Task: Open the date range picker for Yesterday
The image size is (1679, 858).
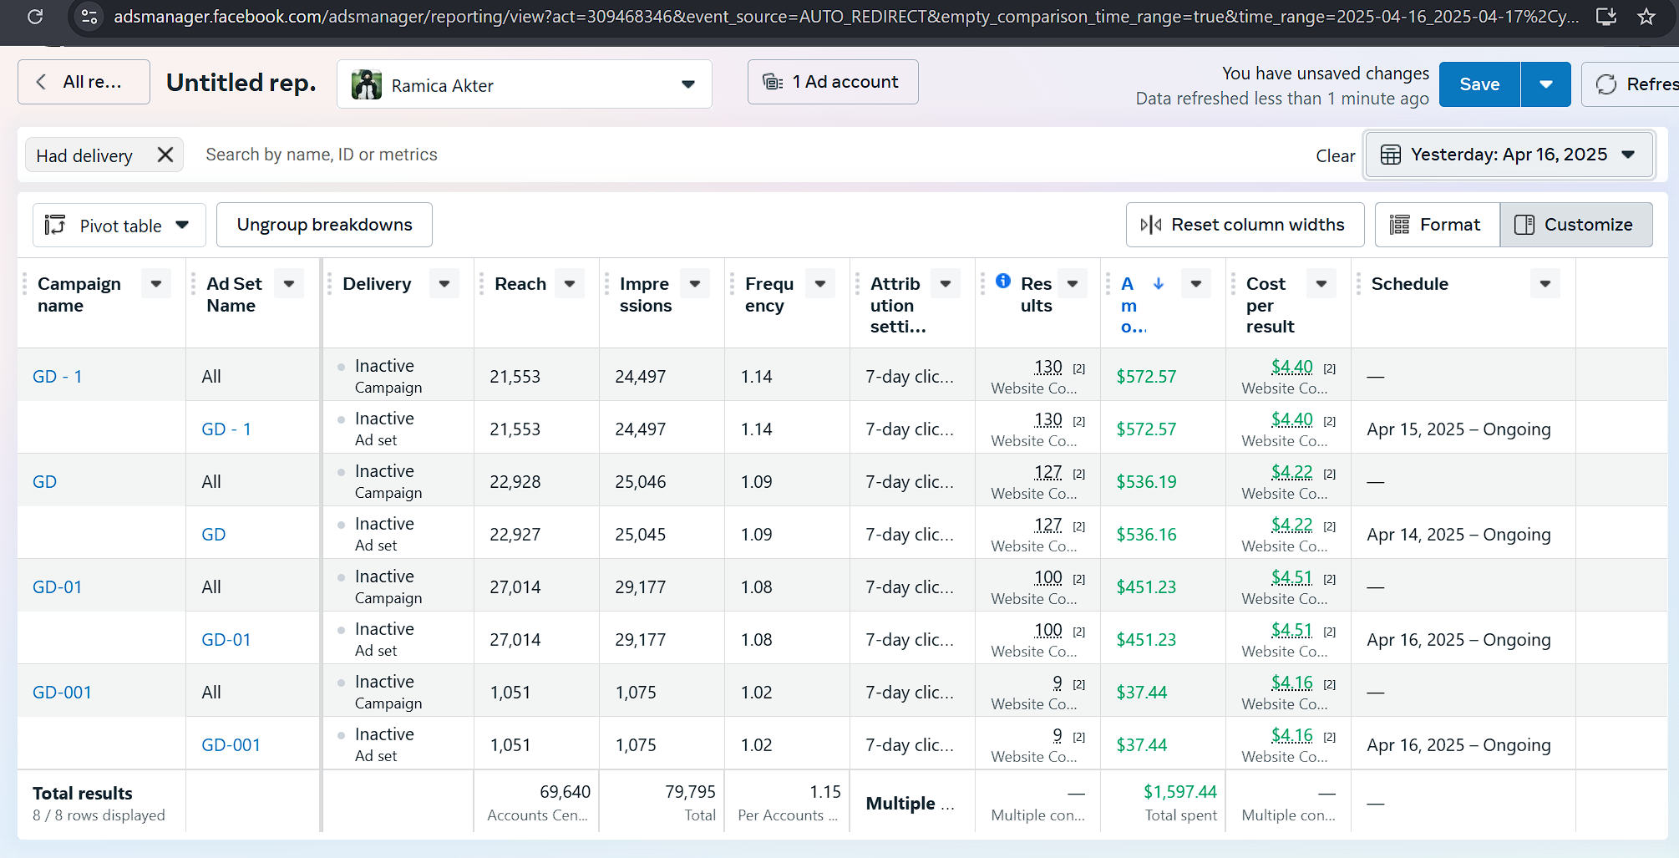Action: coord(1509,155)
